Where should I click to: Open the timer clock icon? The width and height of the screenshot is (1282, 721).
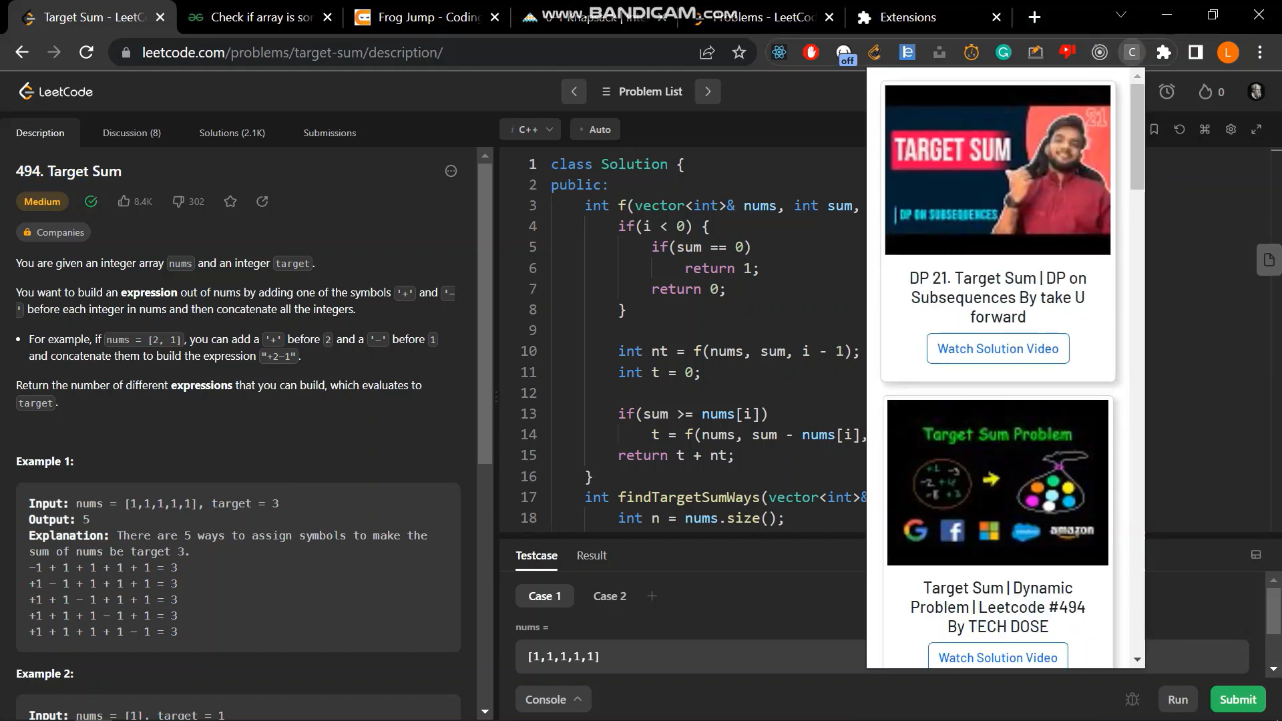point(1166,91)
